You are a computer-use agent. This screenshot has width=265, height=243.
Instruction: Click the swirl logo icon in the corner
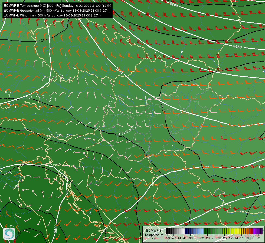[9, 234]
